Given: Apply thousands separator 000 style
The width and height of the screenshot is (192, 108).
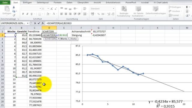Looking at the screenshot, I should click(x=103, y=14).
